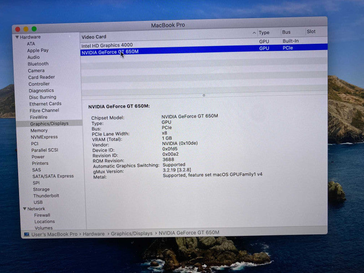Click the computer icon in the path bar

(x=26, y=234)
